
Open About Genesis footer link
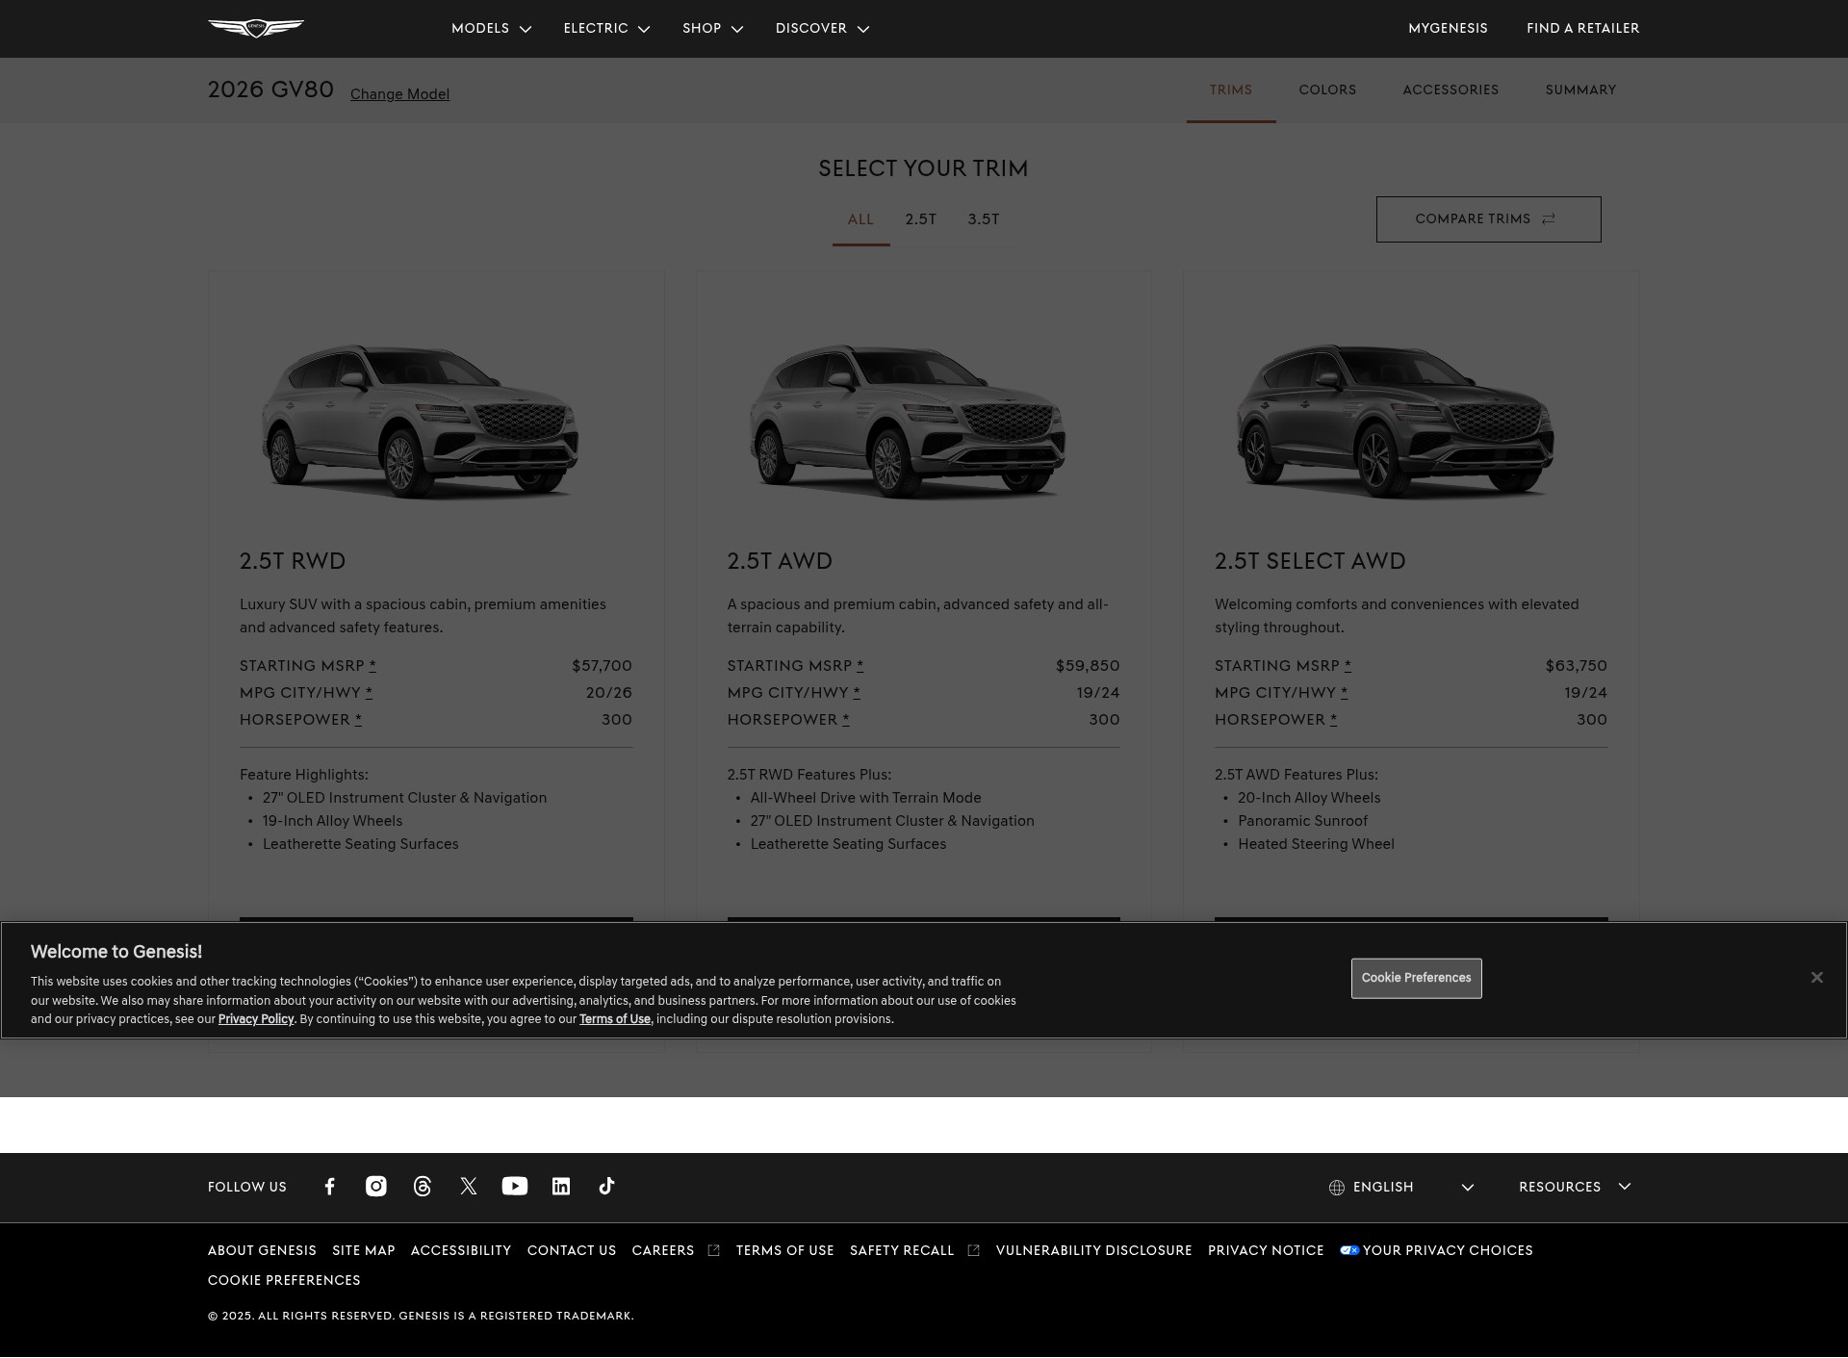click(262, 1251)
